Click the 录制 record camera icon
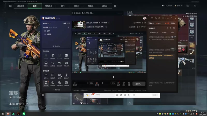The height and width of the screenshot is (116, 207). point(124,83)
